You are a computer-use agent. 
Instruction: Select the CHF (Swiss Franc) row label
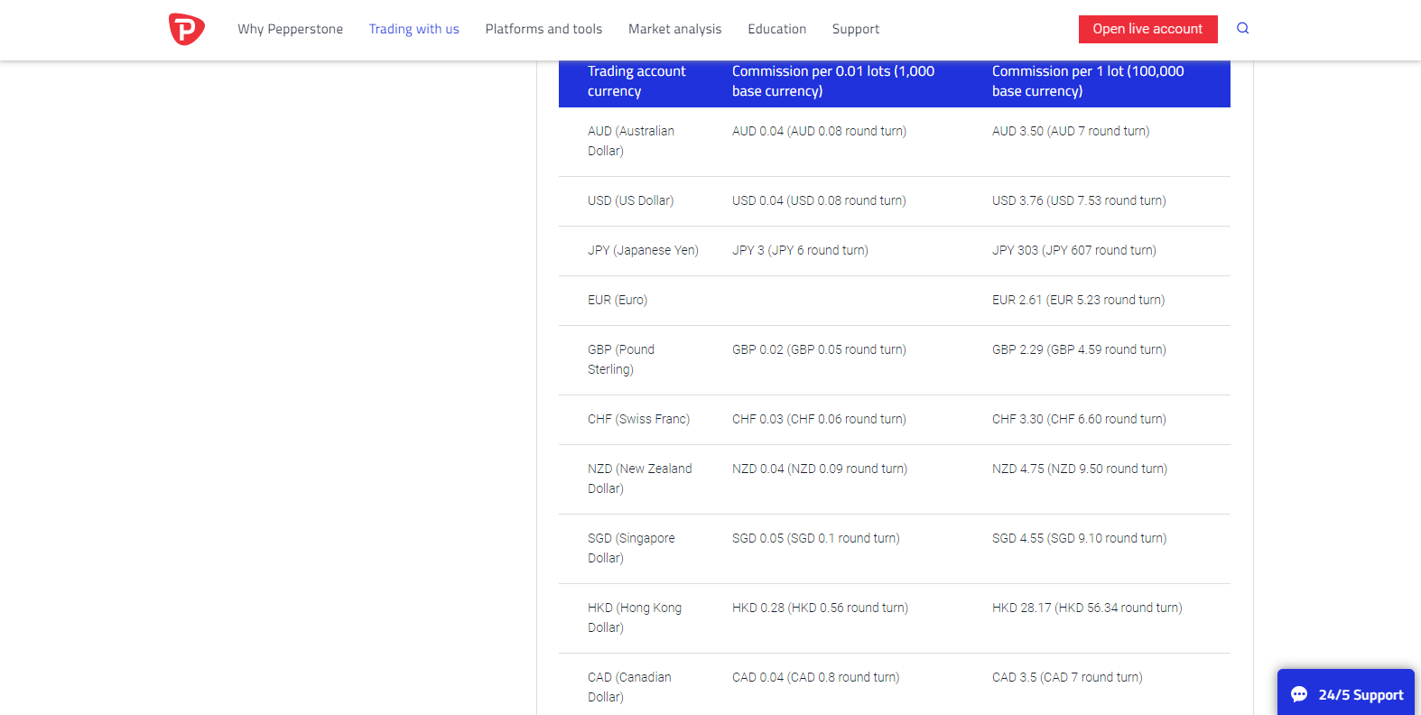point(638,419)
